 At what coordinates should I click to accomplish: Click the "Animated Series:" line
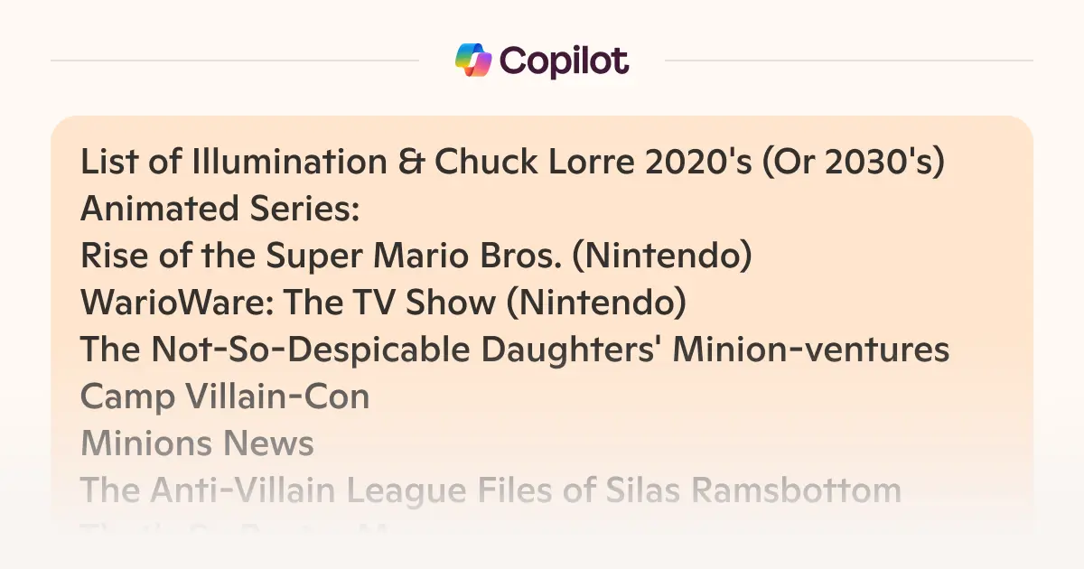coord(220,210)
